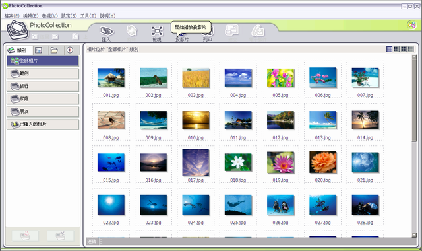Select thumbnail 018.jpg white flower
422x251 pixels.
(238, 162)
